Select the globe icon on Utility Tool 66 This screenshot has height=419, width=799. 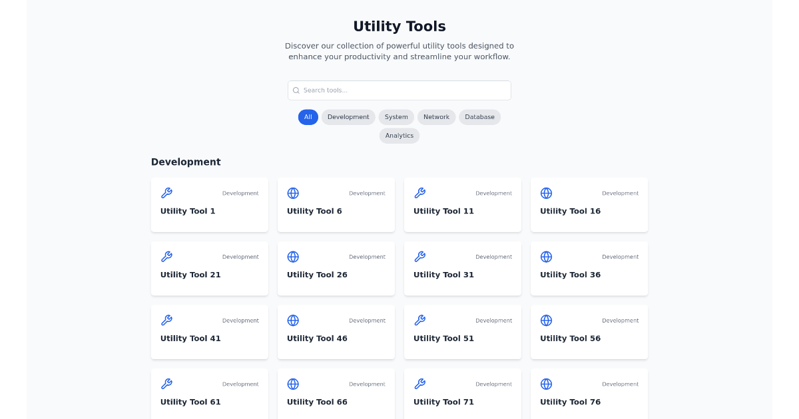[293, 384]
